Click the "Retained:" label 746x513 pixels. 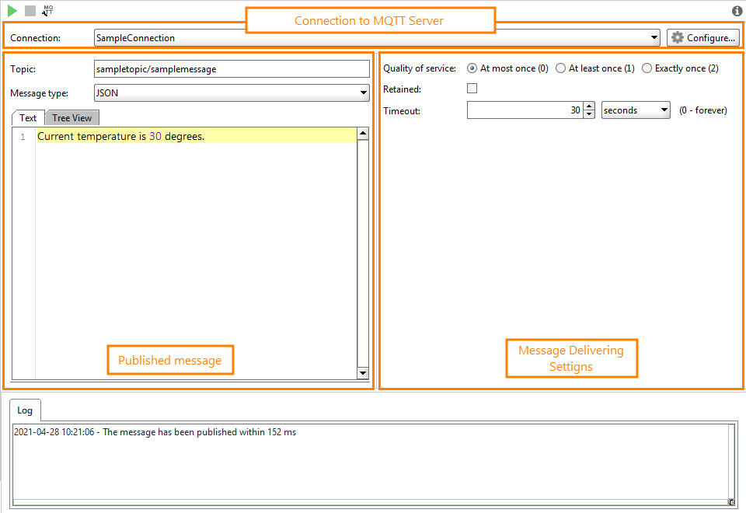402,89
